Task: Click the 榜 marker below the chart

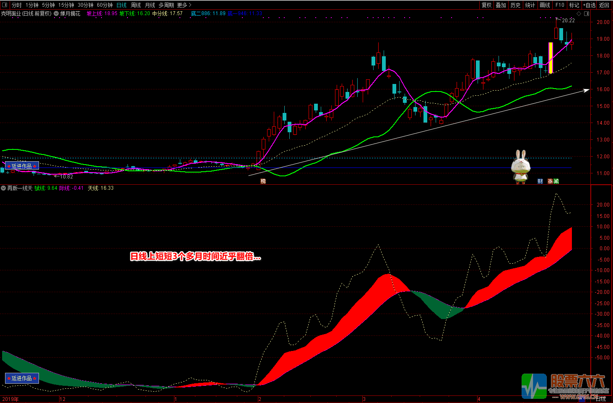Action: tap(263, 181)
